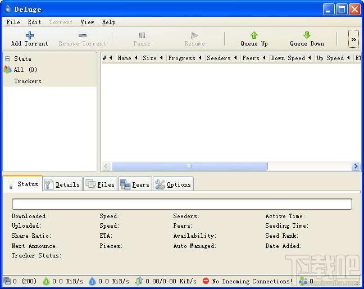Click the Share Ratio: label

[31, 236]
